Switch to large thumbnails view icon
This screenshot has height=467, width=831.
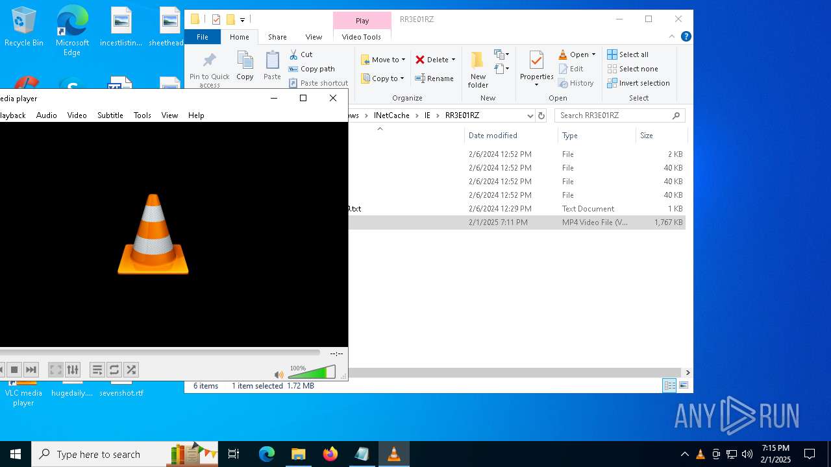[x=683, y=386]
